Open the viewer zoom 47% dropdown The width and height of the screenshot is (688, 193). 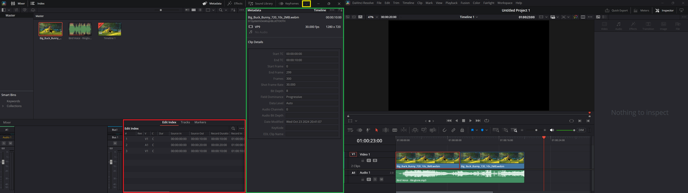371,17
